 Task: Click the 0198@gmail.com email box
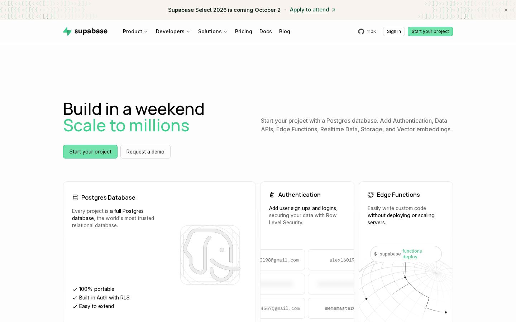coord(283,260)
